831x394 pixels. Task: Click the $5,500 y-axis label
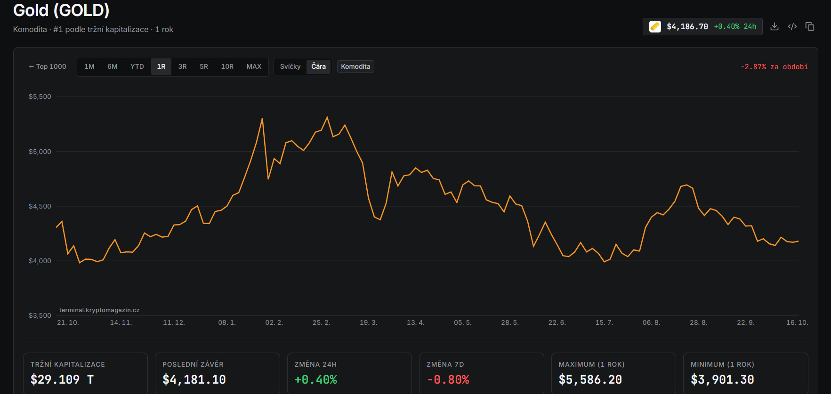[x=40, y=96]
